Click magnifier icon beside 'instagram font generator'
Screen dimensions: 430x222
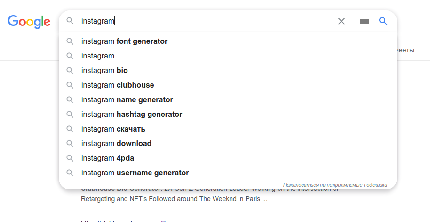pos(70,41)
